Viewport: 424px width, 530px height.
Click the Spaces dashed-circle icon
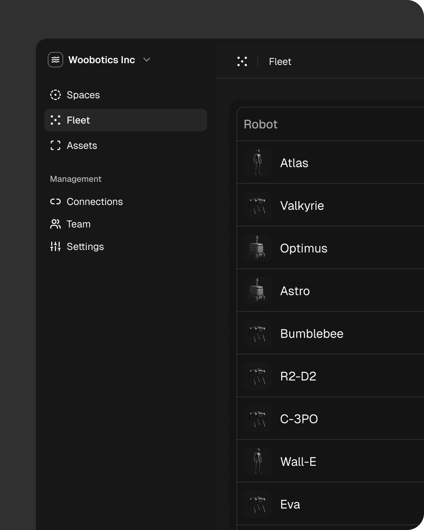[55, 95]
